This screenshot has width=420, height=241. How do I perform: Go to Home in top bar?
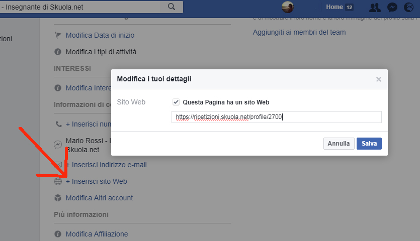click(x=334, y=7)
